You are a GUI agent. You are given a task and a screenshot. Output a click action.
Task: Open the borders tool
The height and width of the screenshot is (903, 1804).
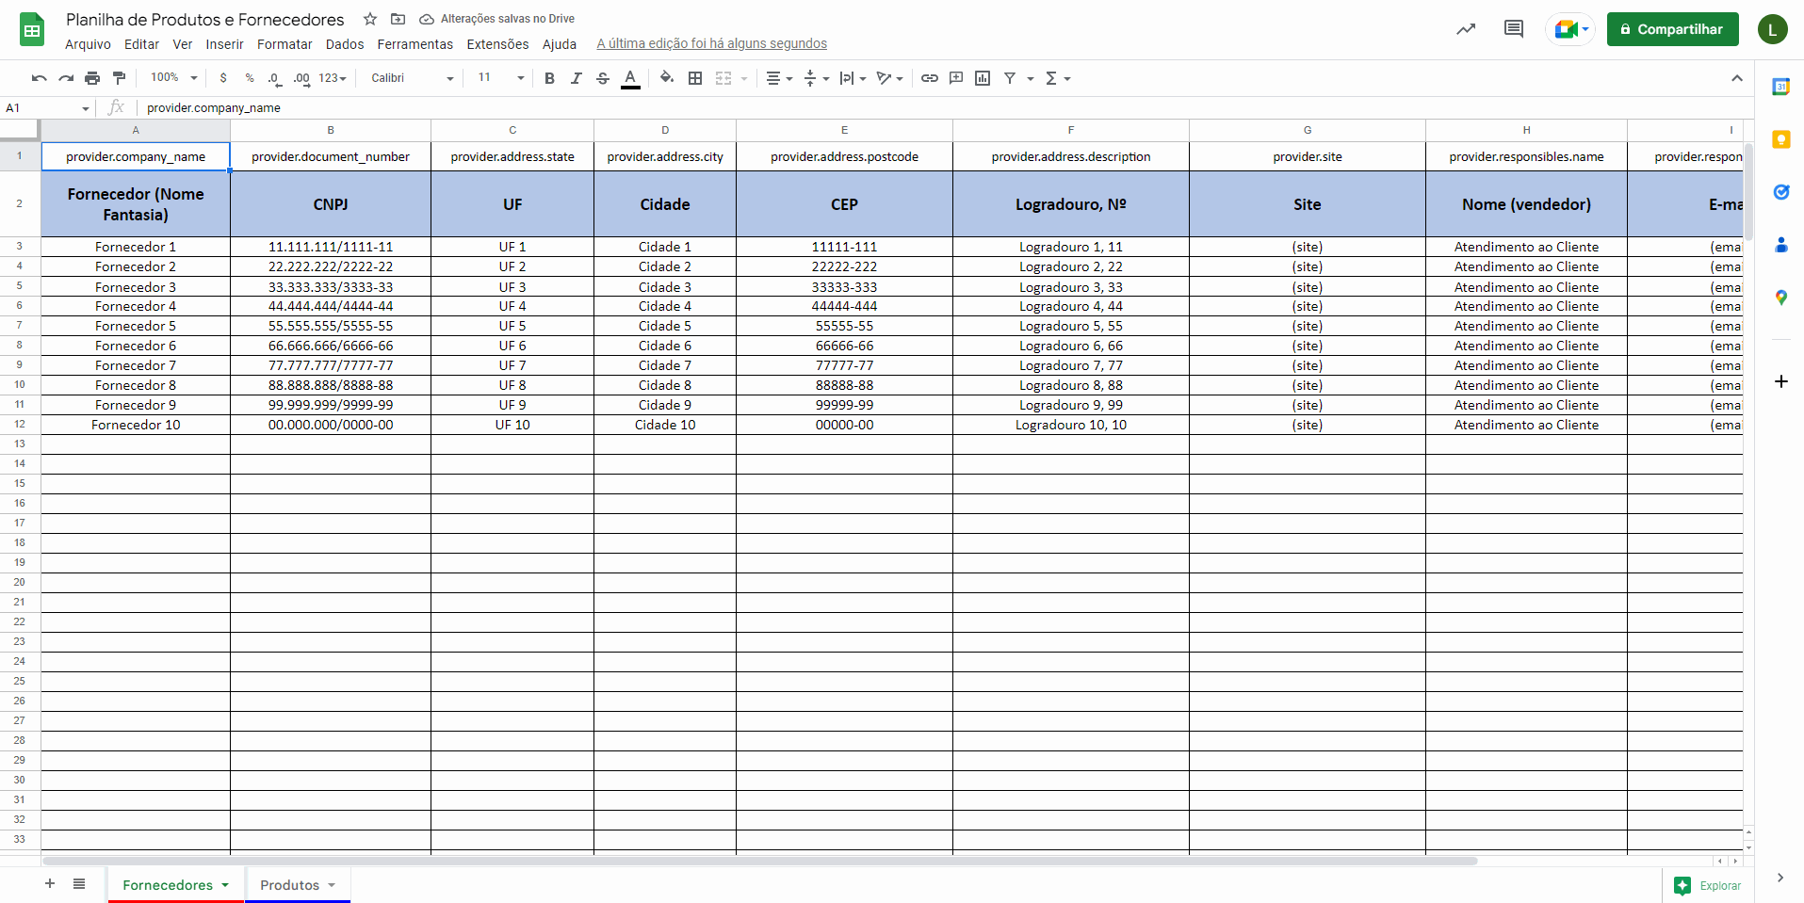695,78
